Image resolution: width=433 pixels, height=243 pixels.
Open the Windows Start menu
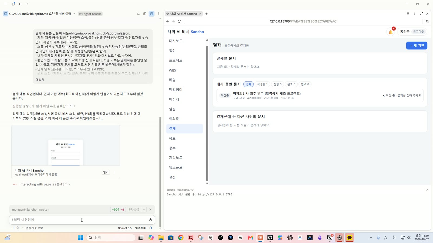click(x=81, y=238)
